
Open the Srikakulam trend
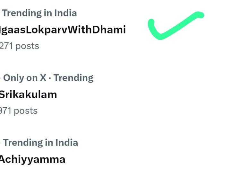click(28, 94)
